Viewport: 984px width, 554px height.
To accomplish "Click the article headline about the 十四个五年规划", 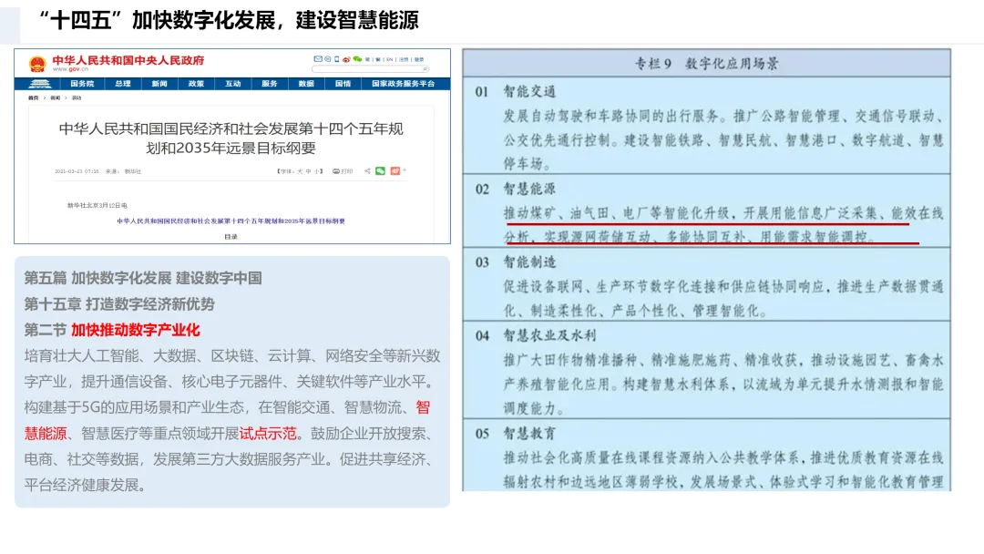I will tap(231, 138).
